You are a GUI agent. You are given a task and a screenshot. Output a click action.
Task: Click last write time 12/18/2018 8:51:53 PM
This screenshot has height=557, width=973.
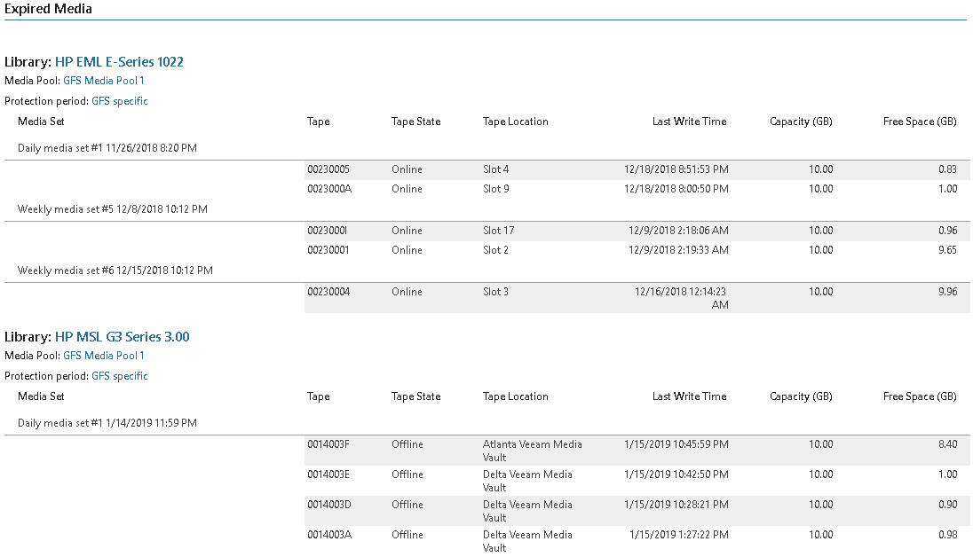click(x=676, y=169)
